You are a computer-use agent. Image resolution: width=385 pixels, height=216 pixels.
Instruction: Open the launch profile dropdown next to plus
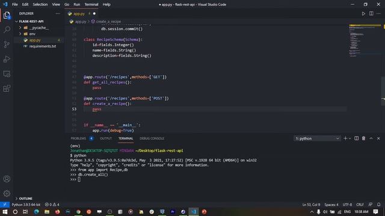(350, 139)
